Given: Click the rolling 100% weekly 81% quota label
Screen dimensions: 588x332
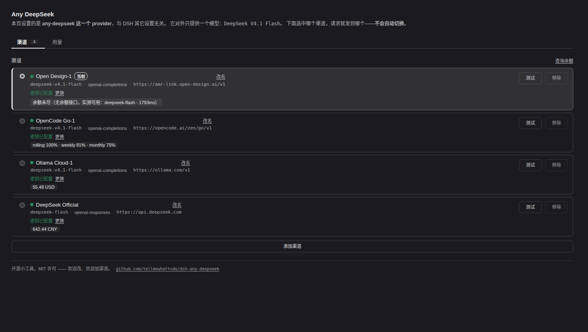Looking at the screenshot, I should (x=74, y=145).
